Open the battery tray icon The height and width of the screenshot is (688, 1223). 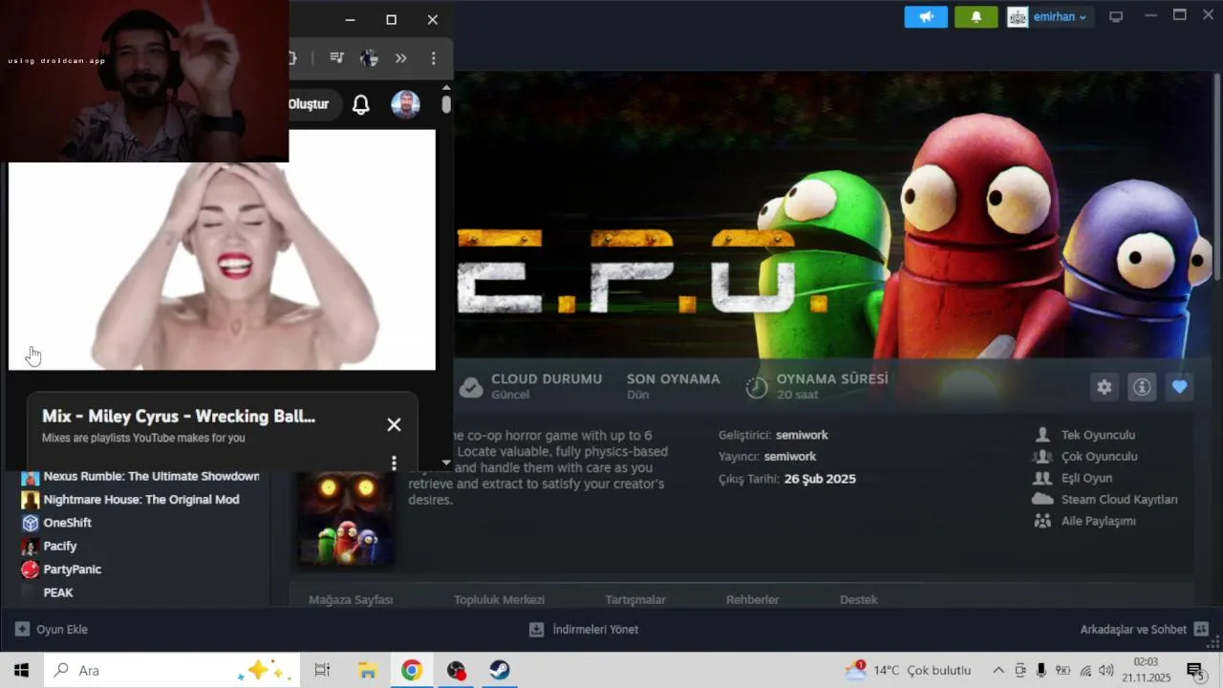(x=1062, y=670)
